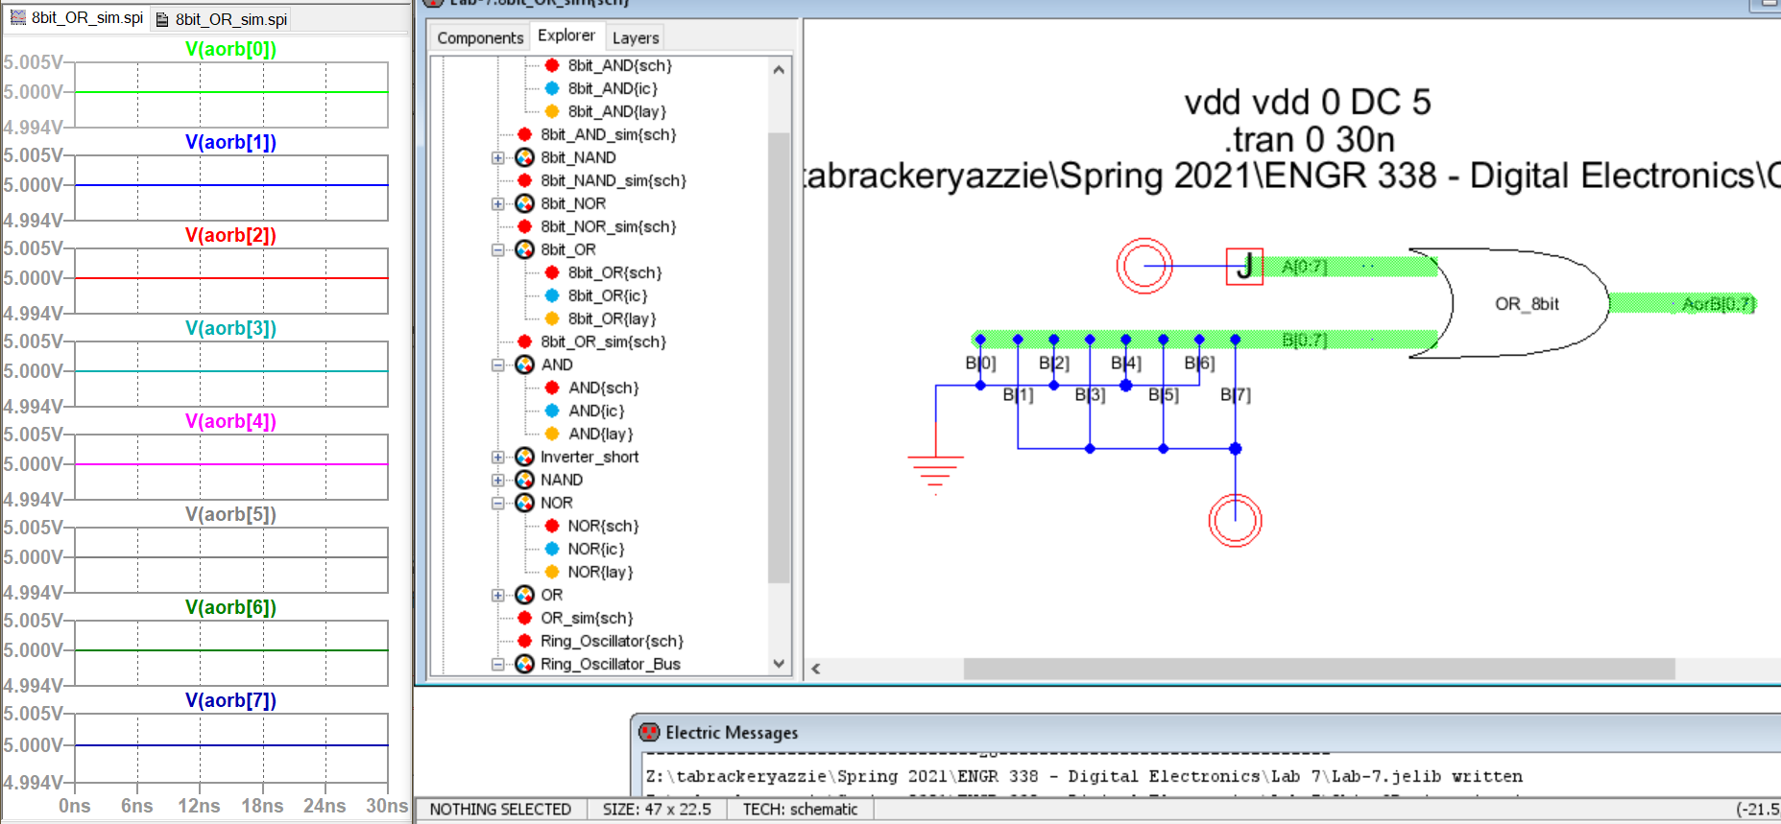This screenshot has width=1781, height=824.
Task: Click the explorer scrollbar down arrow
Action: click(779, 664)
